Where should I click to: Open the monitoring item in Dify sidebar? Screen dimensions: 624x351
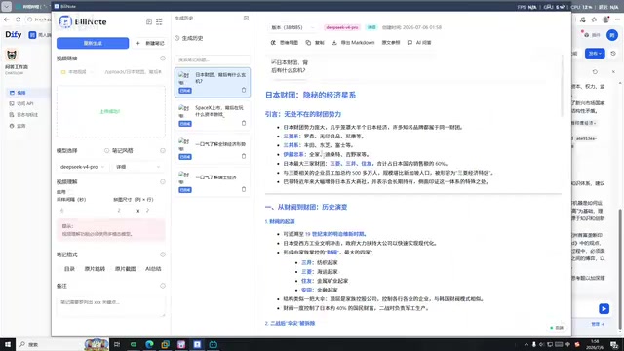click(x=18, y=126)
